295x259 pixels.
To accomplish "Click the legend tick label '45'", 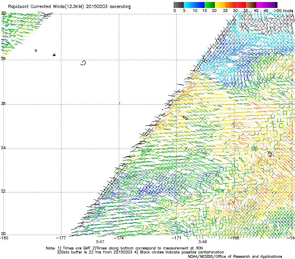I will click(266, 11).
